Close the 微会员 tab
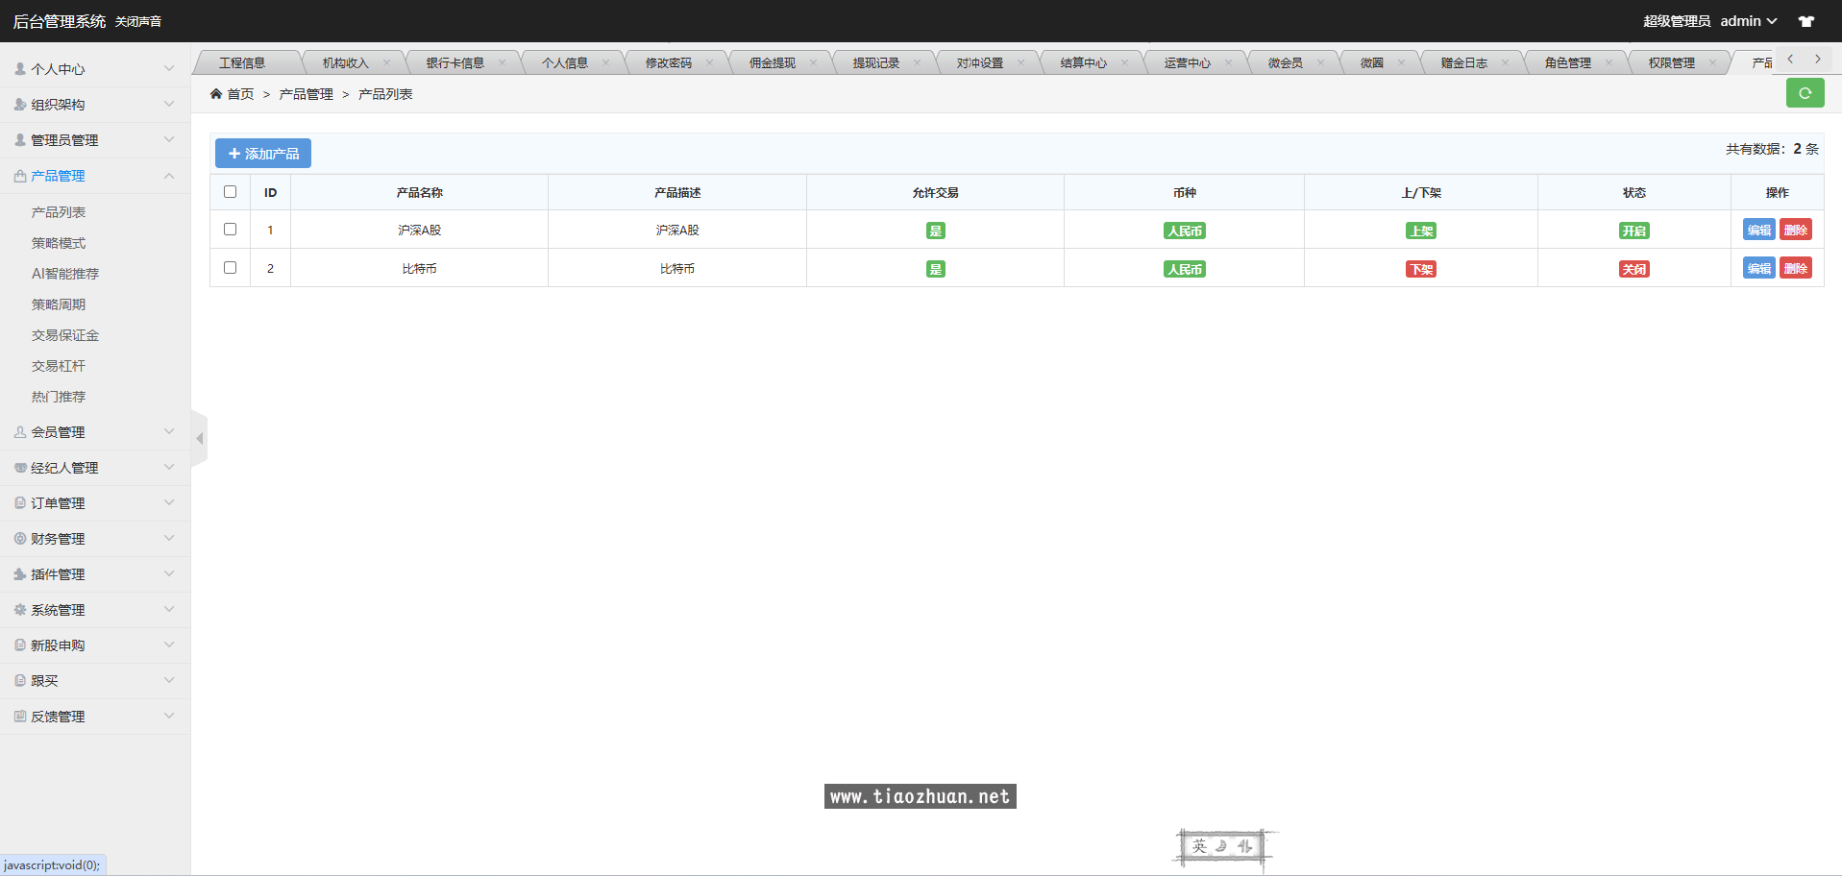Viewport: 1842px width, 876px height. 1321,62
